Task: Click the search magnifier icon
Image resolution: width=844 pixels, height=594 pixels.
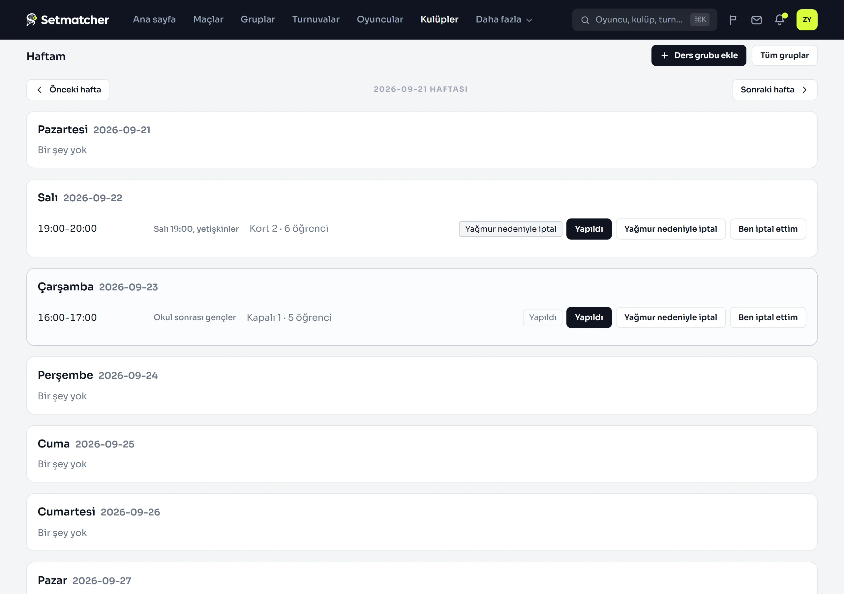Action: [x=585, y=20]
